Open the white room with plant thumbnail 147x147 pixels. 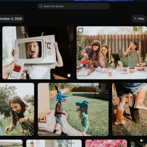pos(54,143)
